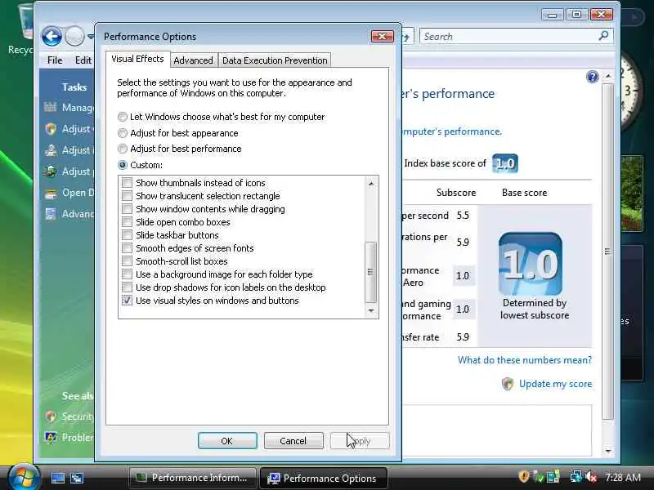
Task: Click the third Adjust task icon
Action: [51, 171]
